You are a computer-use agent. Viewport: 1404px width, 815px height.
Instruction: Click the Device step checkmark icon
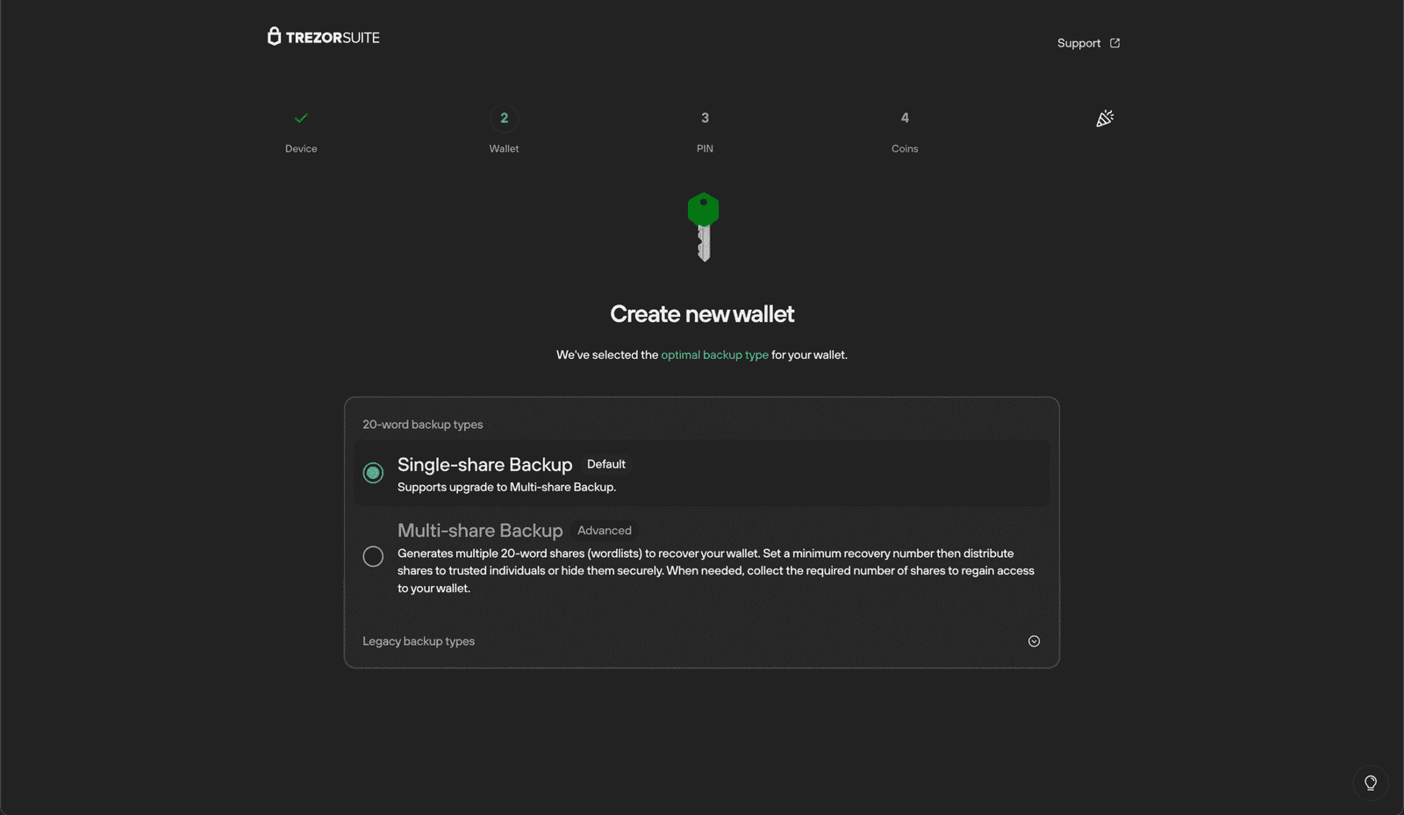click(301, 118)
